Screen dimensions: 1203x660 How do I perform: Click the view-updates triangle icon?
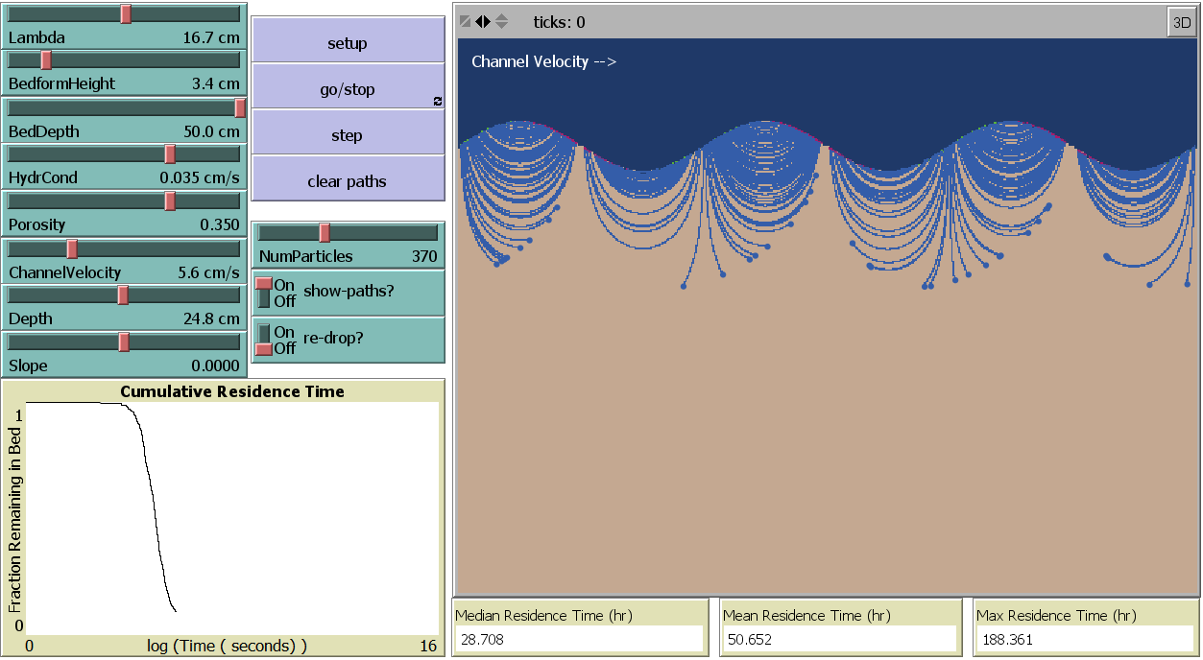coord(466,21)
